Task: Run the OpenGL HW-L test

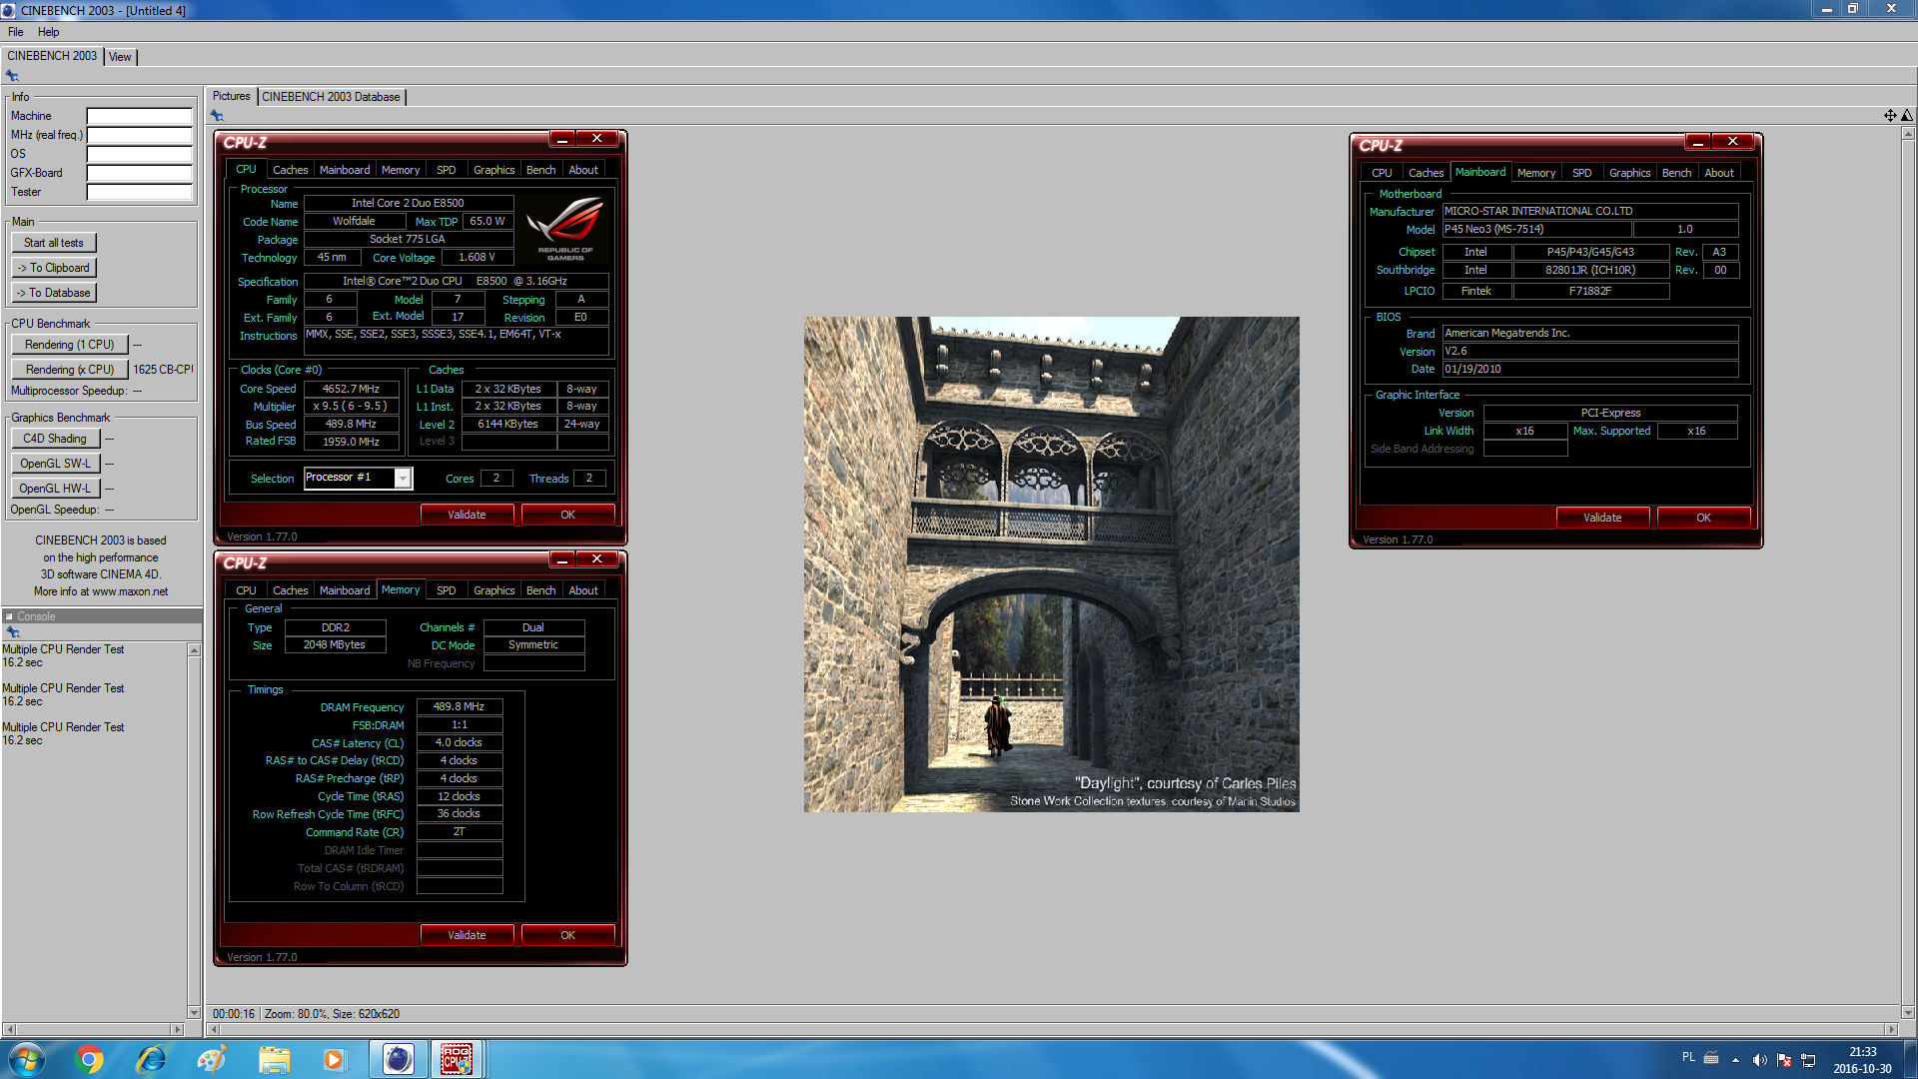Action: [56, 489]
